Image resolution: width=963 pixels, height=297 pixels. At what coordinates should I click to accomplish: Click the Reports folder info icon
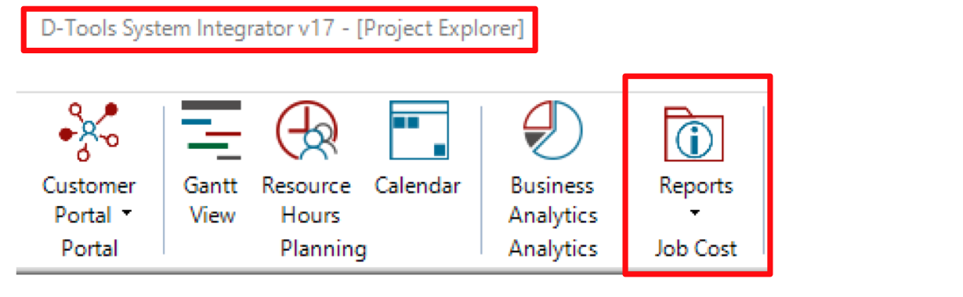[694, 133]
